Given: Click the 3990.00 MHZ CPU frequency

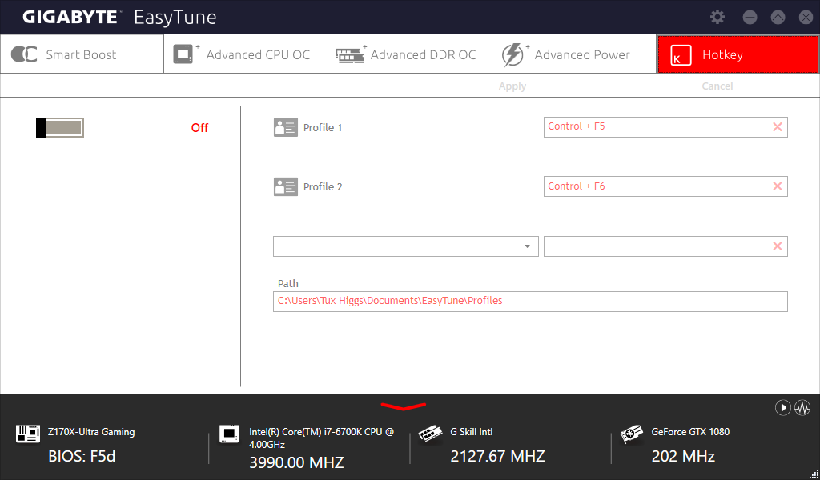Looking at the screenshot, I should pos(296,462).
